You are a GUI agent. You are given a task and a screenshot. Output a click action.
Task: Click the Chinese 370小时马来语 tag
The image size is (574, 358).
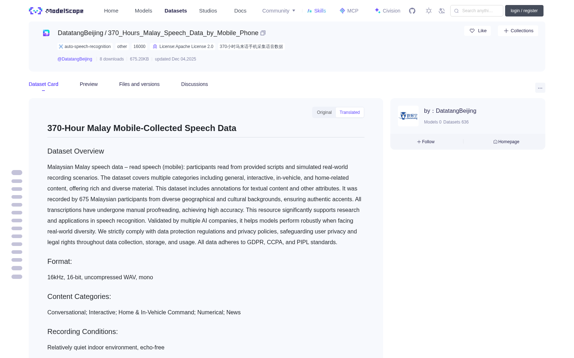tap(251, 47)
